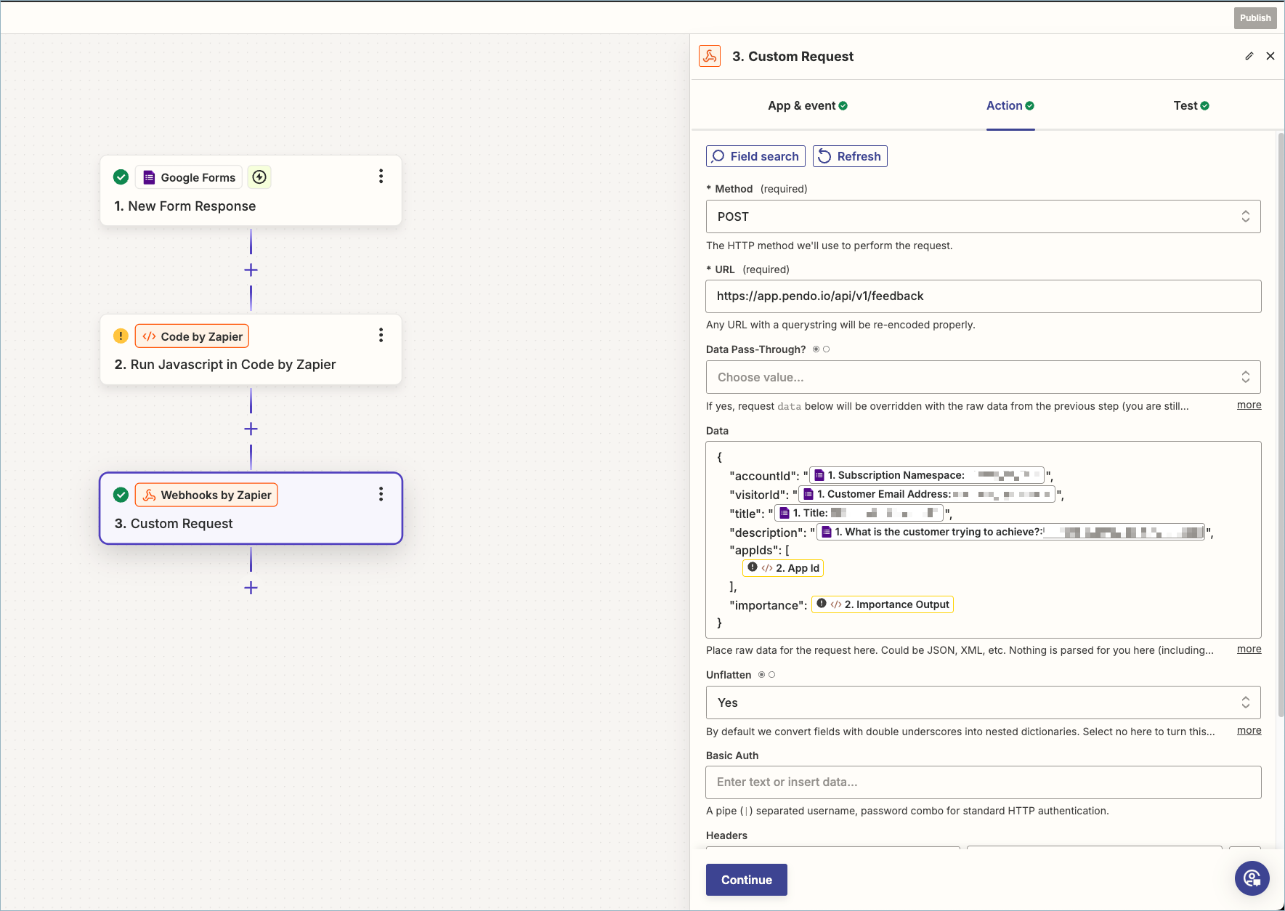Select the 3. Custom Request step card

(x=251, y=509)
